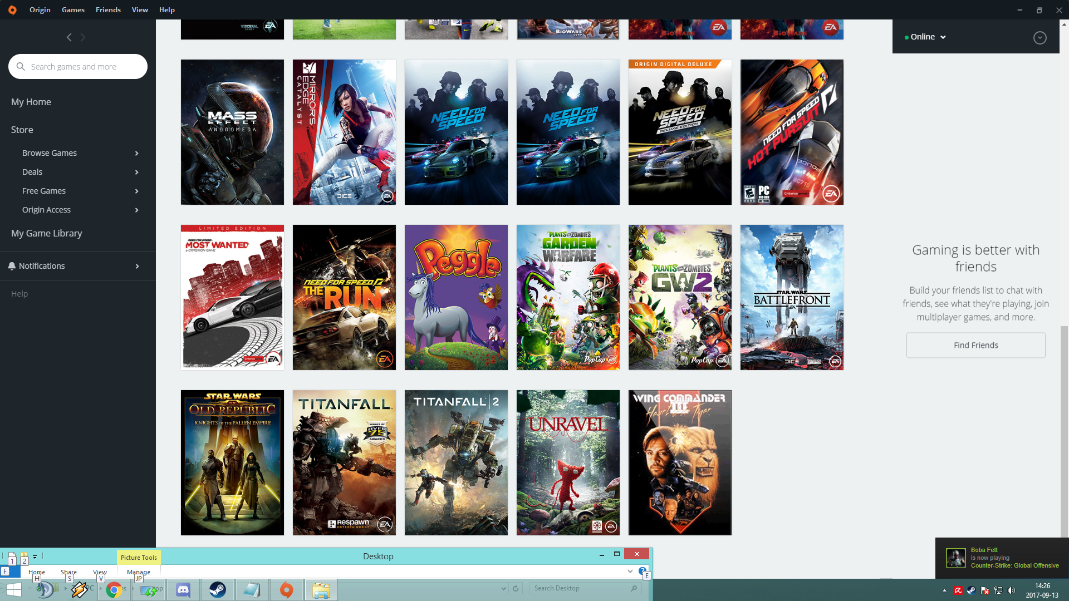The width and height of the screenshot is (1069, 601).
Task: Open Need for Speed Hot Pursuit tile
Action: 792,132
